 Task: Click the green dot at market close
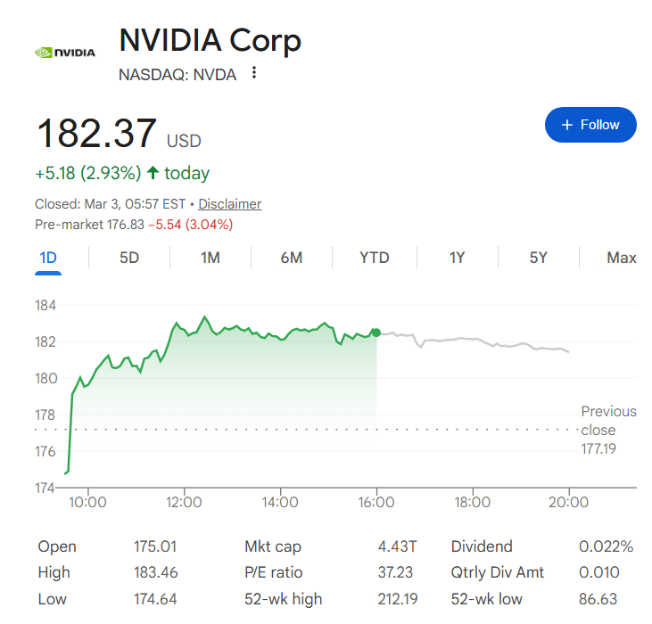376,333
